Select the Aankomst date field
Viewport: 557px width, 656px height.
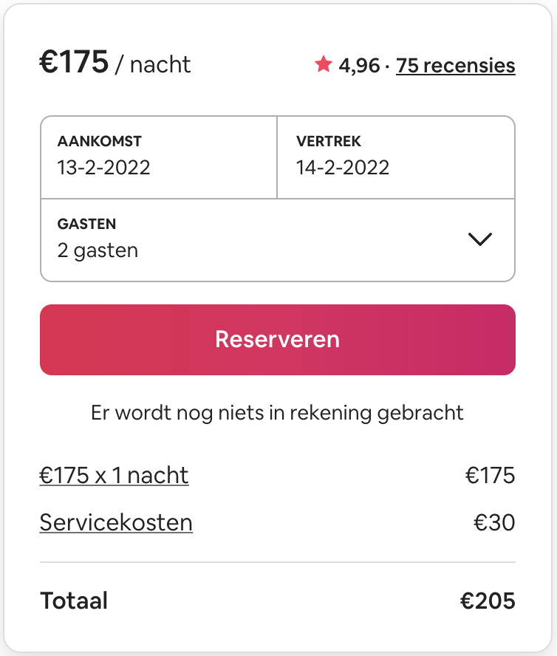click(159, 157)
